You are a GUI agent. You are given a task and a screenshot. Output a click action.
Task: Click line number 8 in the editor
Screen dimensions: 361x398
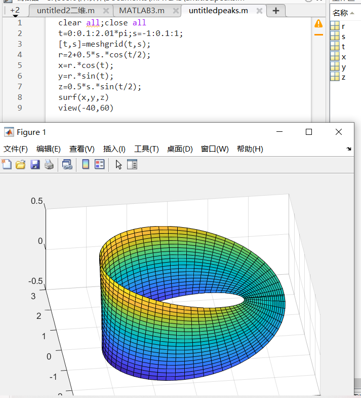coord(20,97)
